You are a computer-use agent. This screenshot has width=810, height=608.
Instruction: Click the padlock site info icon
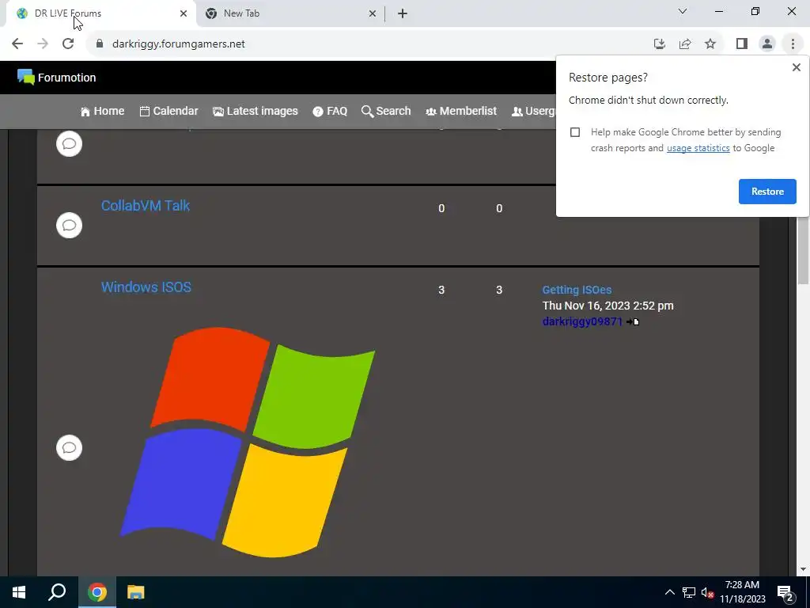[x=100, y=44]
